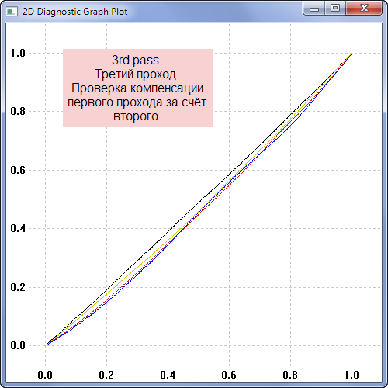388x388 pixels.
Task: Click the y-axis label 0.4
Action: 18,228
